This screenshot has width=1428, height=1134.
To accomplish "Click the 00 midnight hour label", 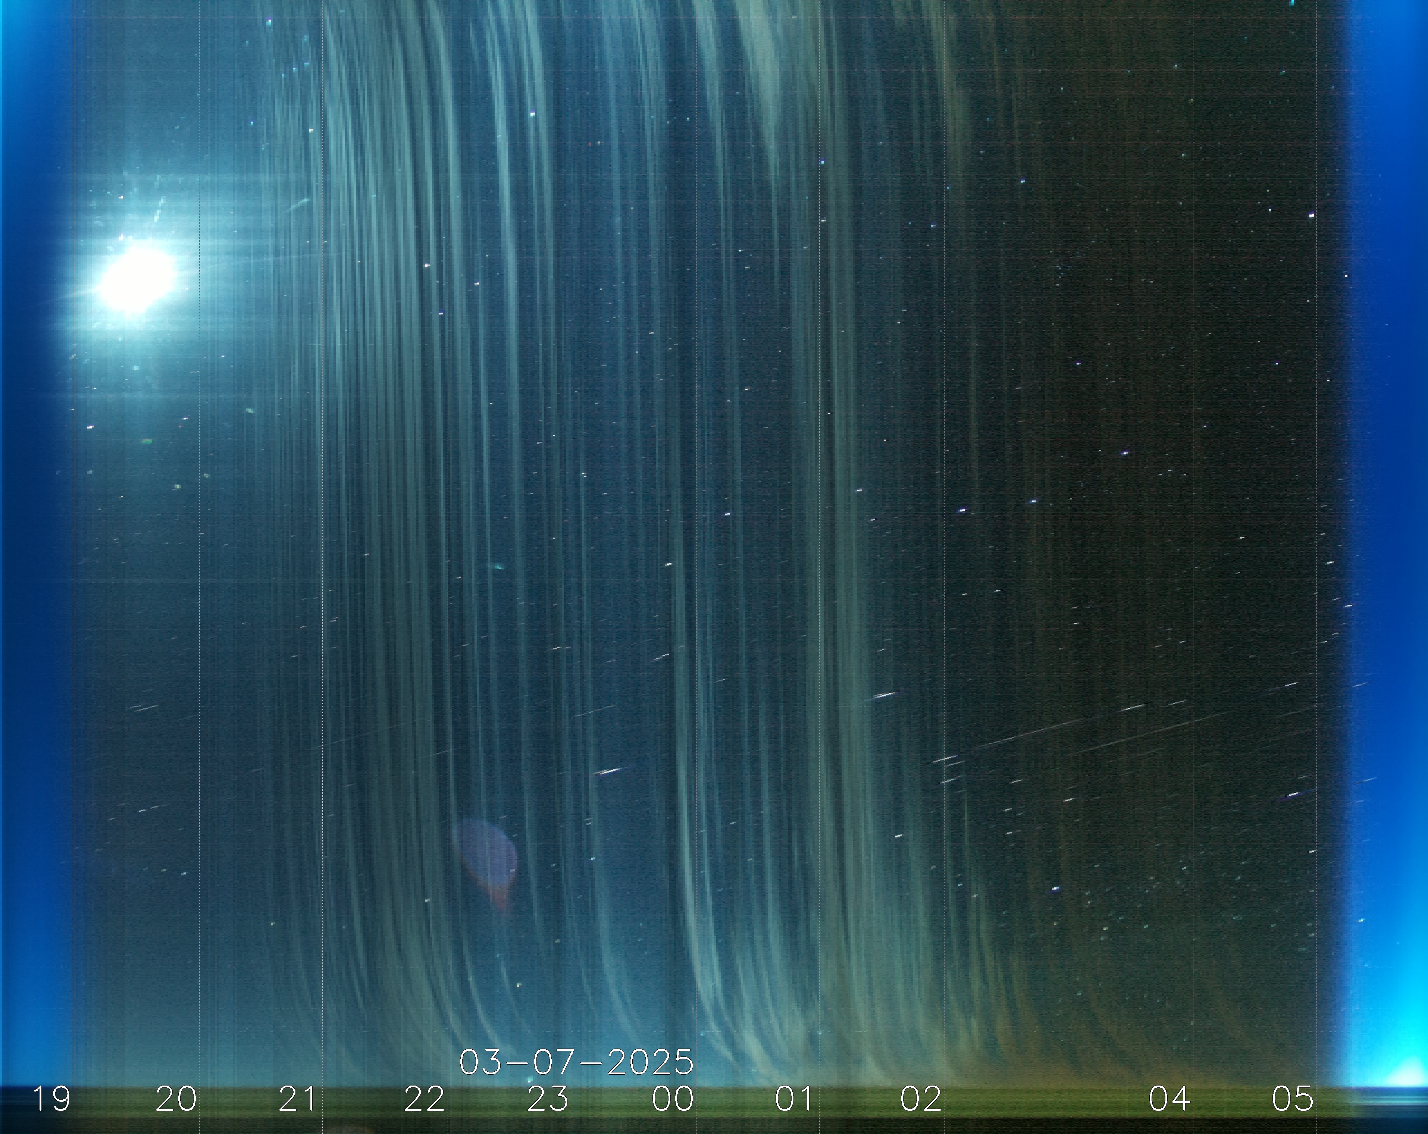I will (672, 1099).
